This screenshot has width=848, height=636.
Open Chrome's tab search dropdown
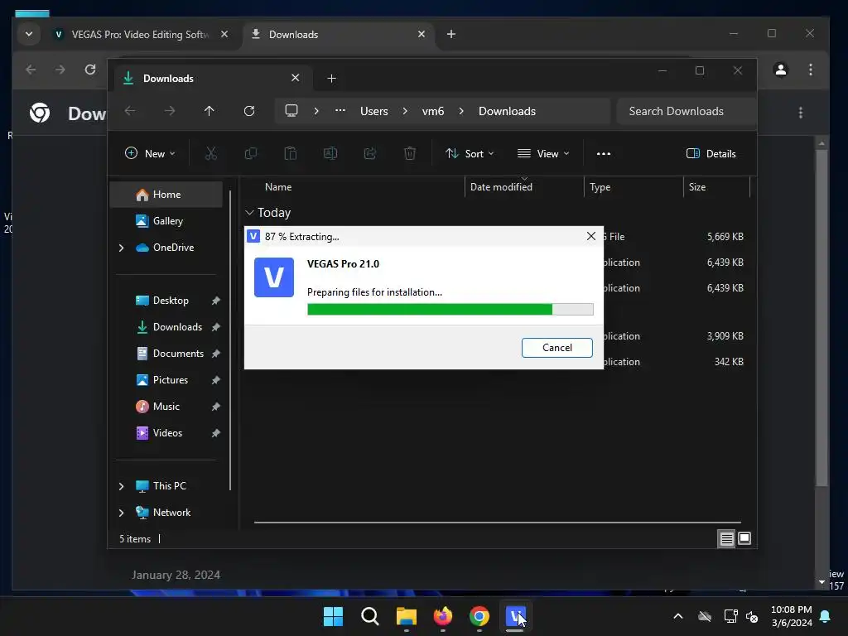29,34
